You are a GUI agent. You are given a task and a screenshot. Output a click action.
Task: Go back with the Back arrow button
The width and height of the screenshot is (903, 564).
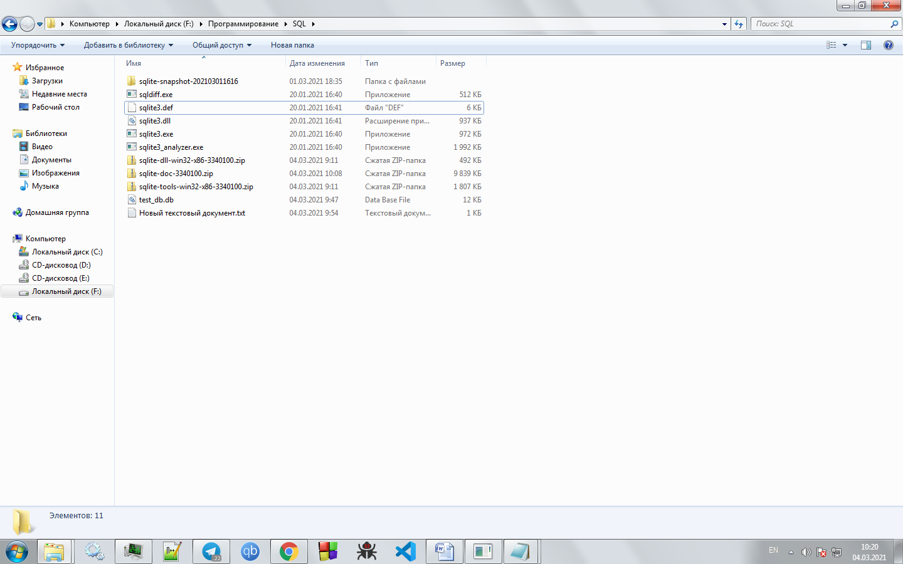click(x=9, y=24)
